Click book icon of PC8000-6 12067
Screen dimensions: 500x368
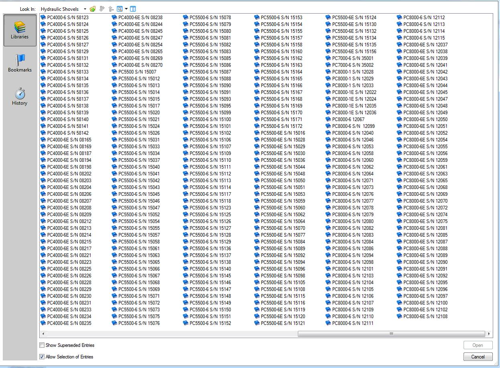point(328,119)
